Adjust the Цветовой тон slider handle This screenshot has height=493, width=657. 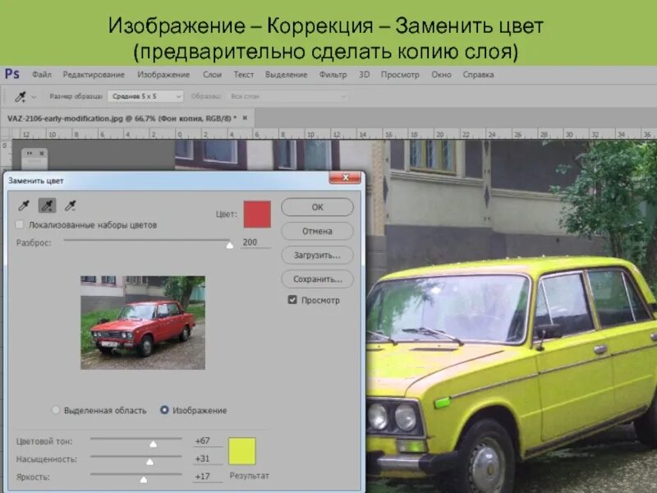[154, 444]
